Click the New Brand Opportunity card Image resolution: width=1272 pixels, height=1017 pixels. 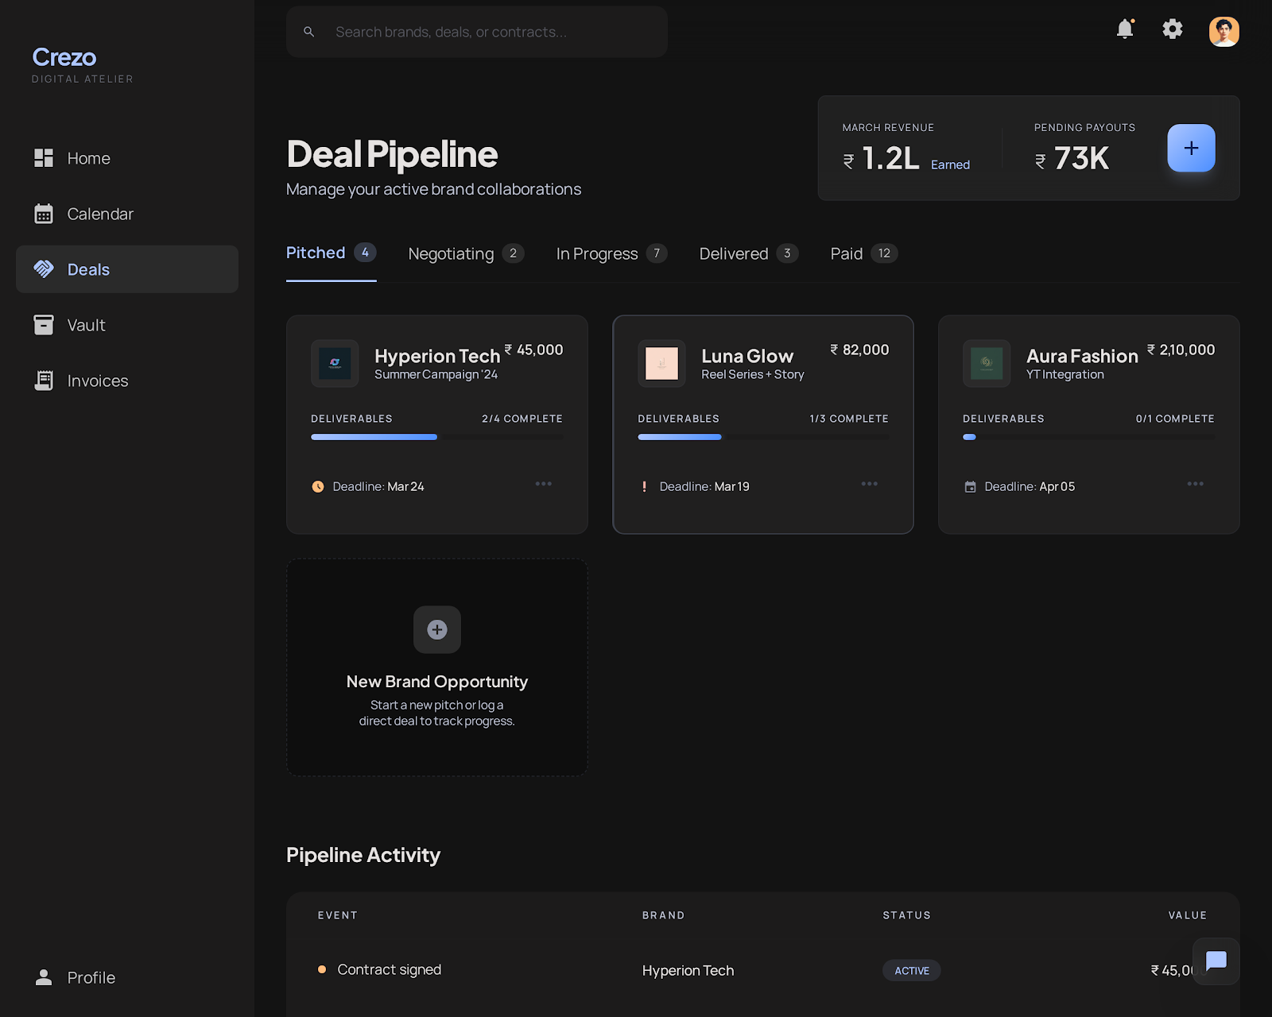pyautogui.click(x=436, y=667)
